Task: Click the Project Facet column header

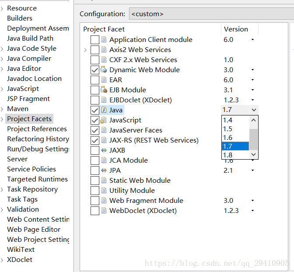Action: pyautogui.click(x=151, y=29)
